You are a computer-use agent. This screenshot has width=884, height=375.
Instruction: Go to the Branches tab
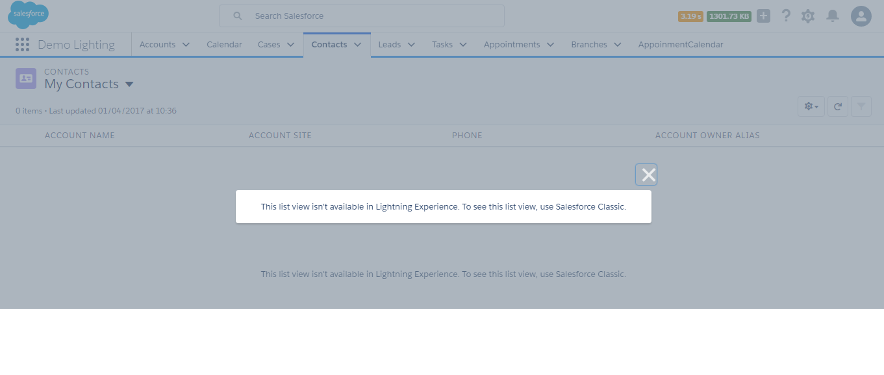click(589, 45)
